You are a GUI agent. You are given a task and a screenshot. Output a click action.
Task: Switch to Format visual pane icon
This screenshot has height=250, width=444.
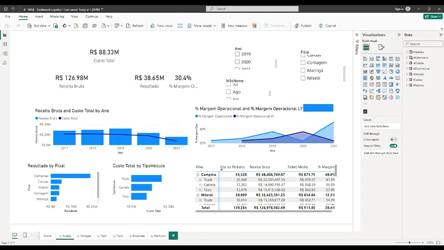click(381, 47)
